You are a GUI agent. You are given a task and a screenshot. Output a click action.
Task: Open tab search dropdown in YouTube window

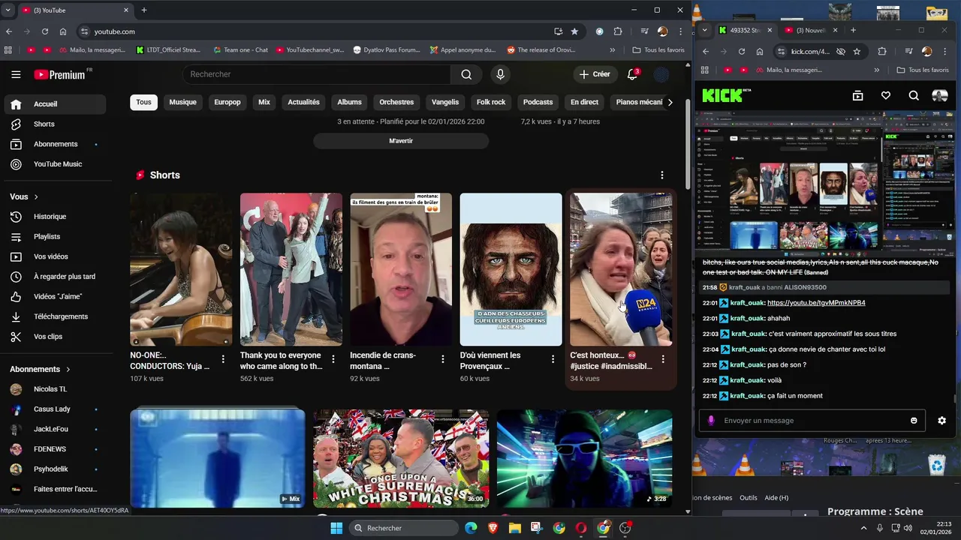click(8, 10)
